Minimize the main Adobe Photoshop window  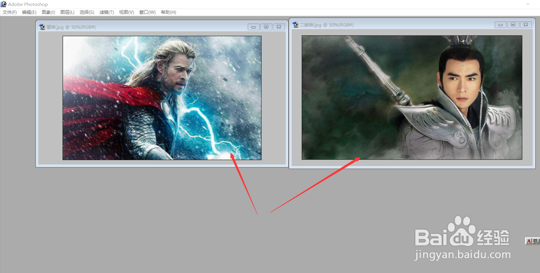point(528,4)
